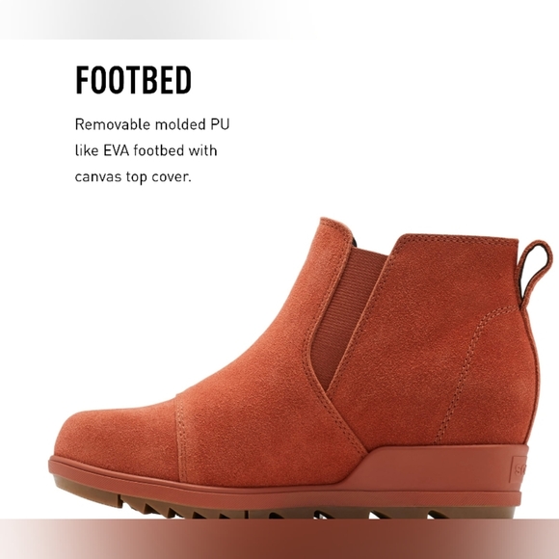The image size is (559, 559).
Task: Click the rust gradient bar at bottom
Action: pyautogui.click(x=279, y=539)
